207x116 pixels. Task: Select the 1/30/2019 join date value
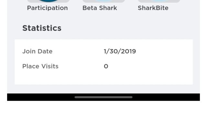pos(120,51)
